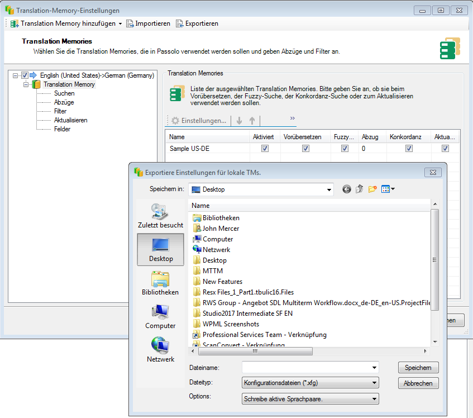The width and height of the screenshot is (473, 418).
Task: Go up one folder level icon
Action: 359,189
